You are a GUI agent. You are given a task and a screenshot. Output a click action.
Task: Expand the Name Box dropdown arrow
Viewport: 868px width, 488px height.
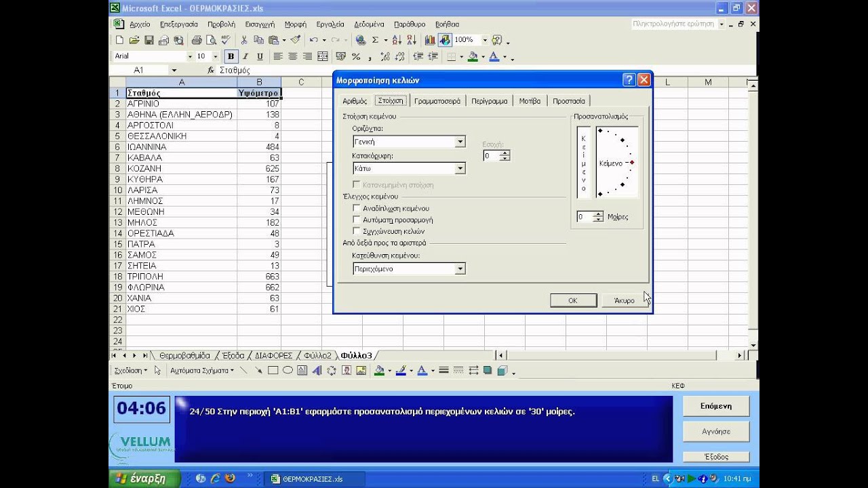(x=174, y=70)
